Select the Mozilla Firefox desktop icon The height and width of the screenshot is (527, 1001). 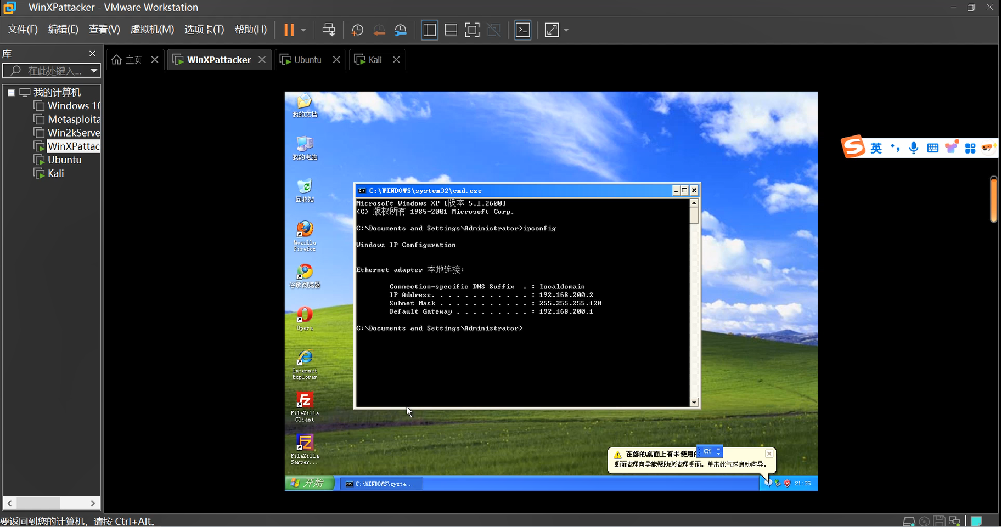coord(305,236)
